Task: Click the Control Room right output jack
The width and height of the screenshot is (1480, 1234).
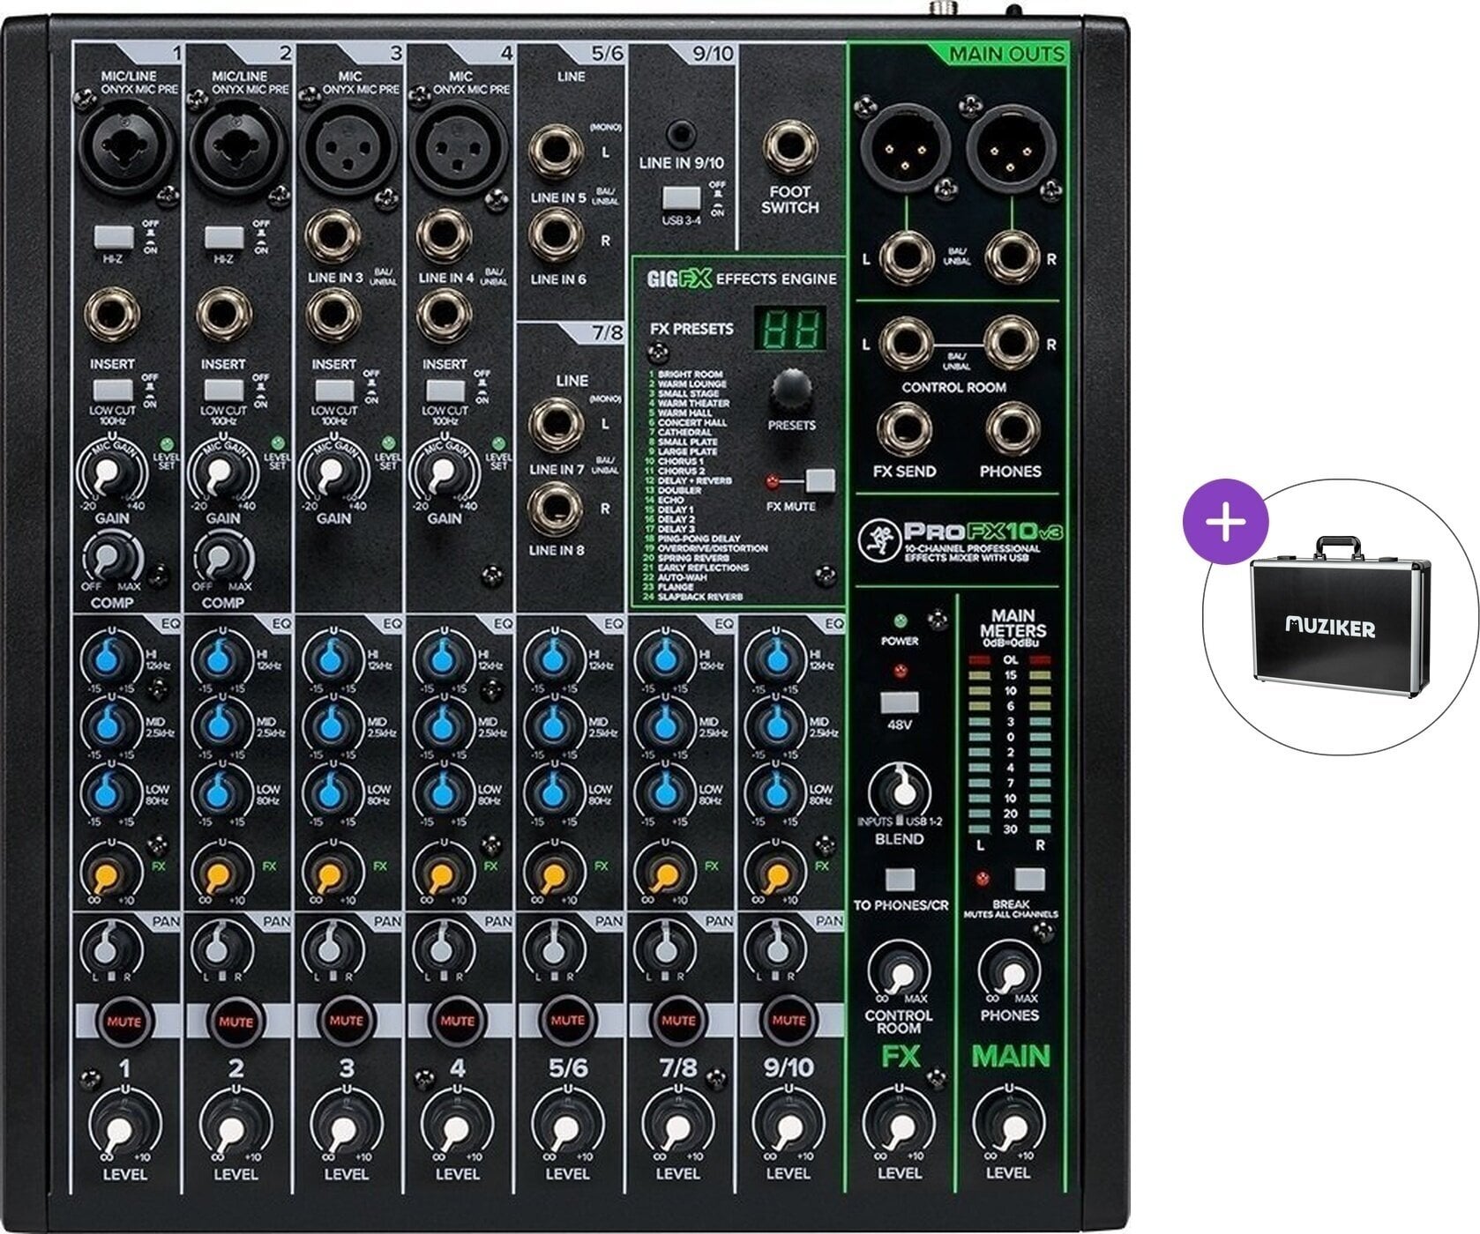Action: tap(1012, 342)
